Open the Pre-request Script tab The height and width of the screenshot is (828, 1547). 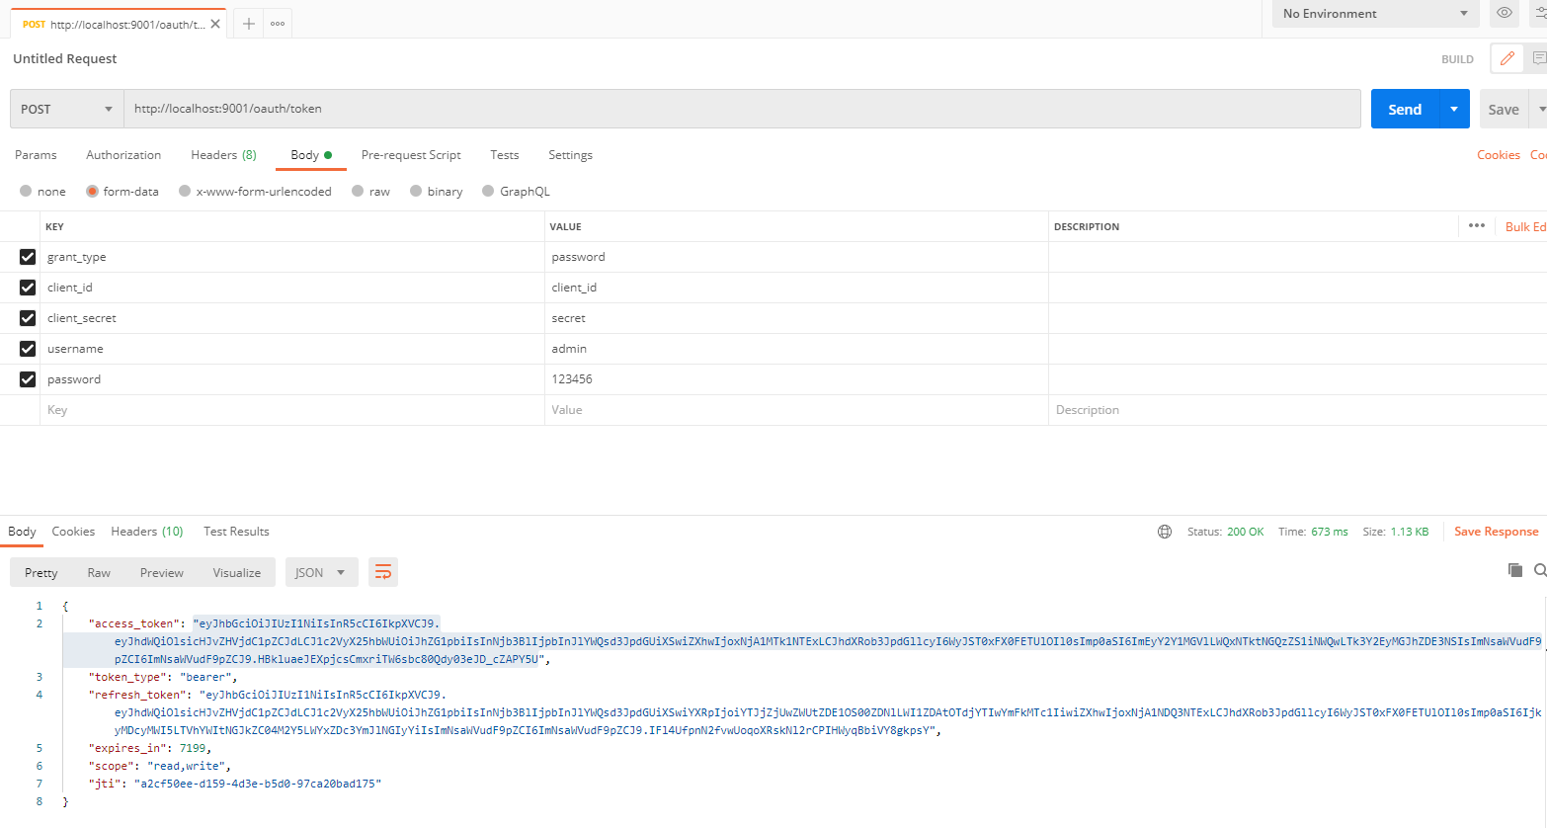411,155
